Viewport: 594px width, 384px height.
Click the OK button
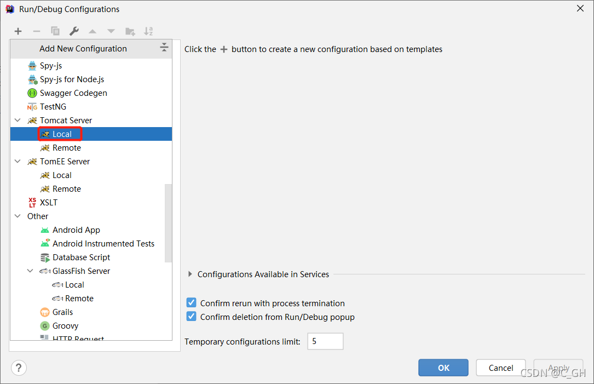pyautogui.click(x=443, y=368)
